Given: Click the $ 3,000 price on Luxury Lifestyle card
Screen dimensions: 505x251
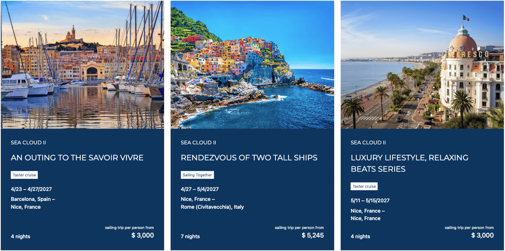Looking at the screenshot, I should pyautogui.click(x=482, y=235).
